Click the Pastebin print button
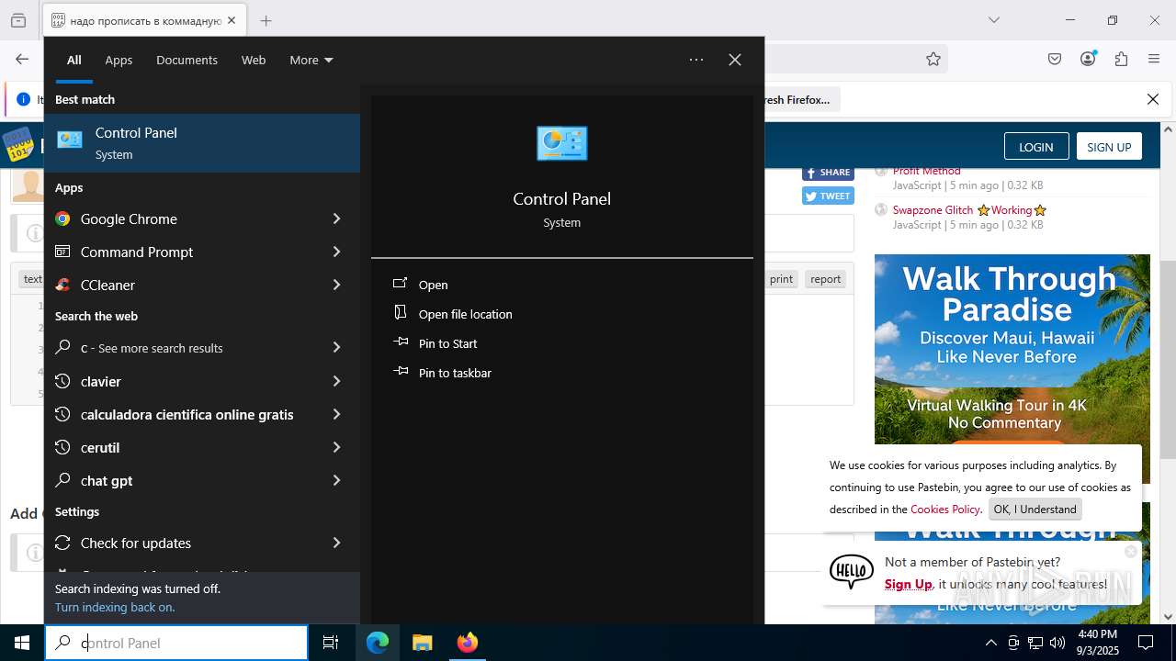1176x661 pixels. (781, 279)
